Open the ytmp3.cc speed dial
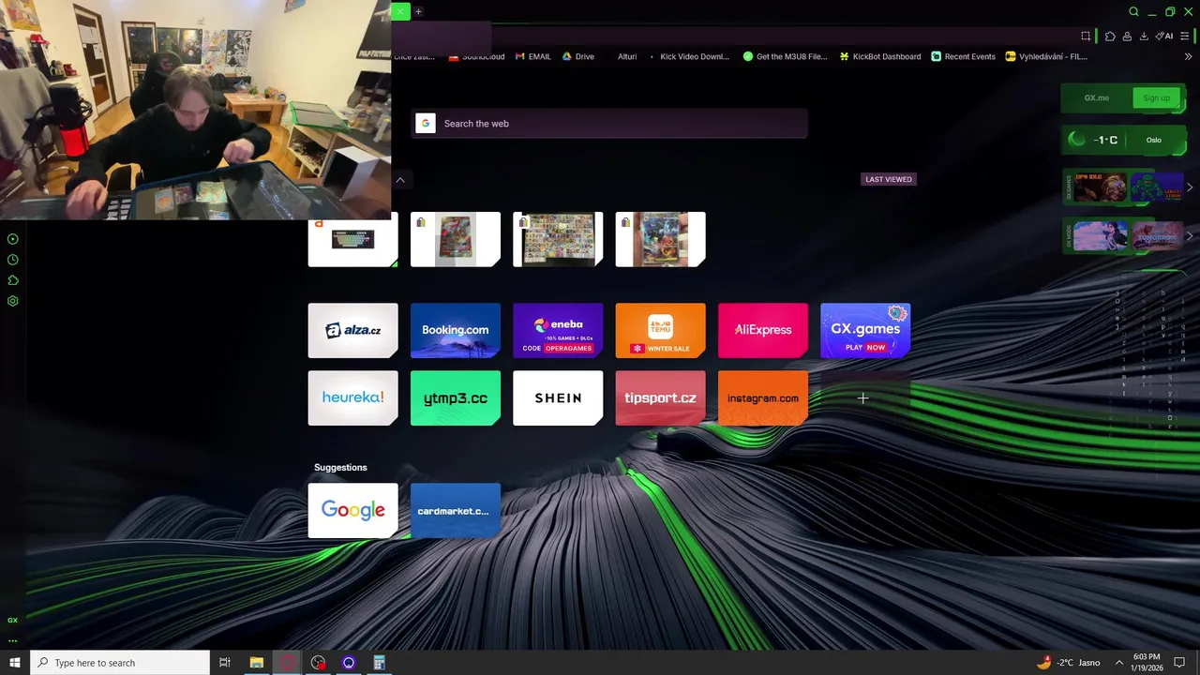This screenshot has height=675, width=1200. click(455, 397)
